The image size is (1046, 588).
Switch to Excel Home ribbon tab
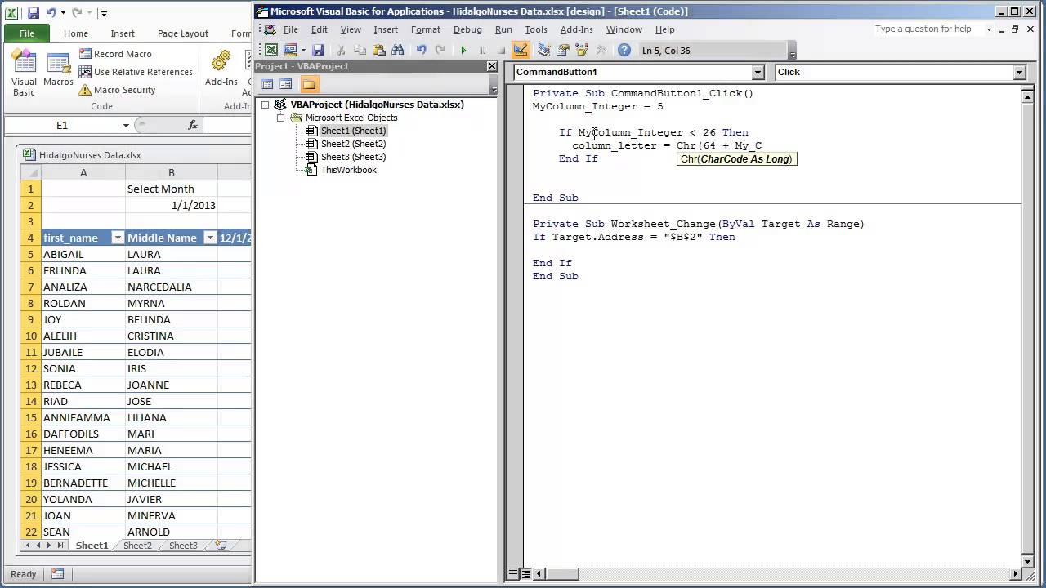pos(76,33)
